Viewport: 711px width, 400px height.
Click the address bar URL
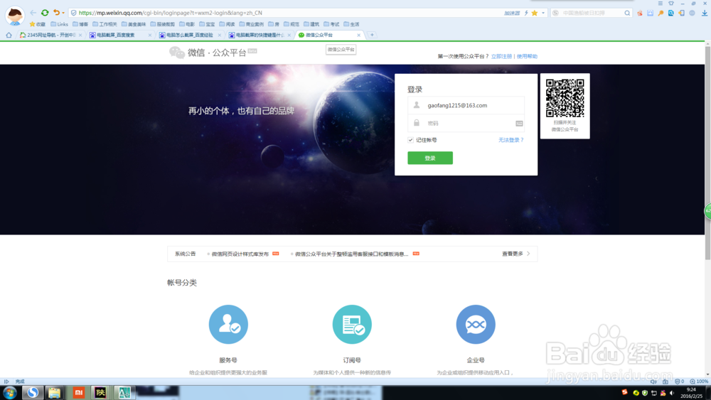click(170, 13)
